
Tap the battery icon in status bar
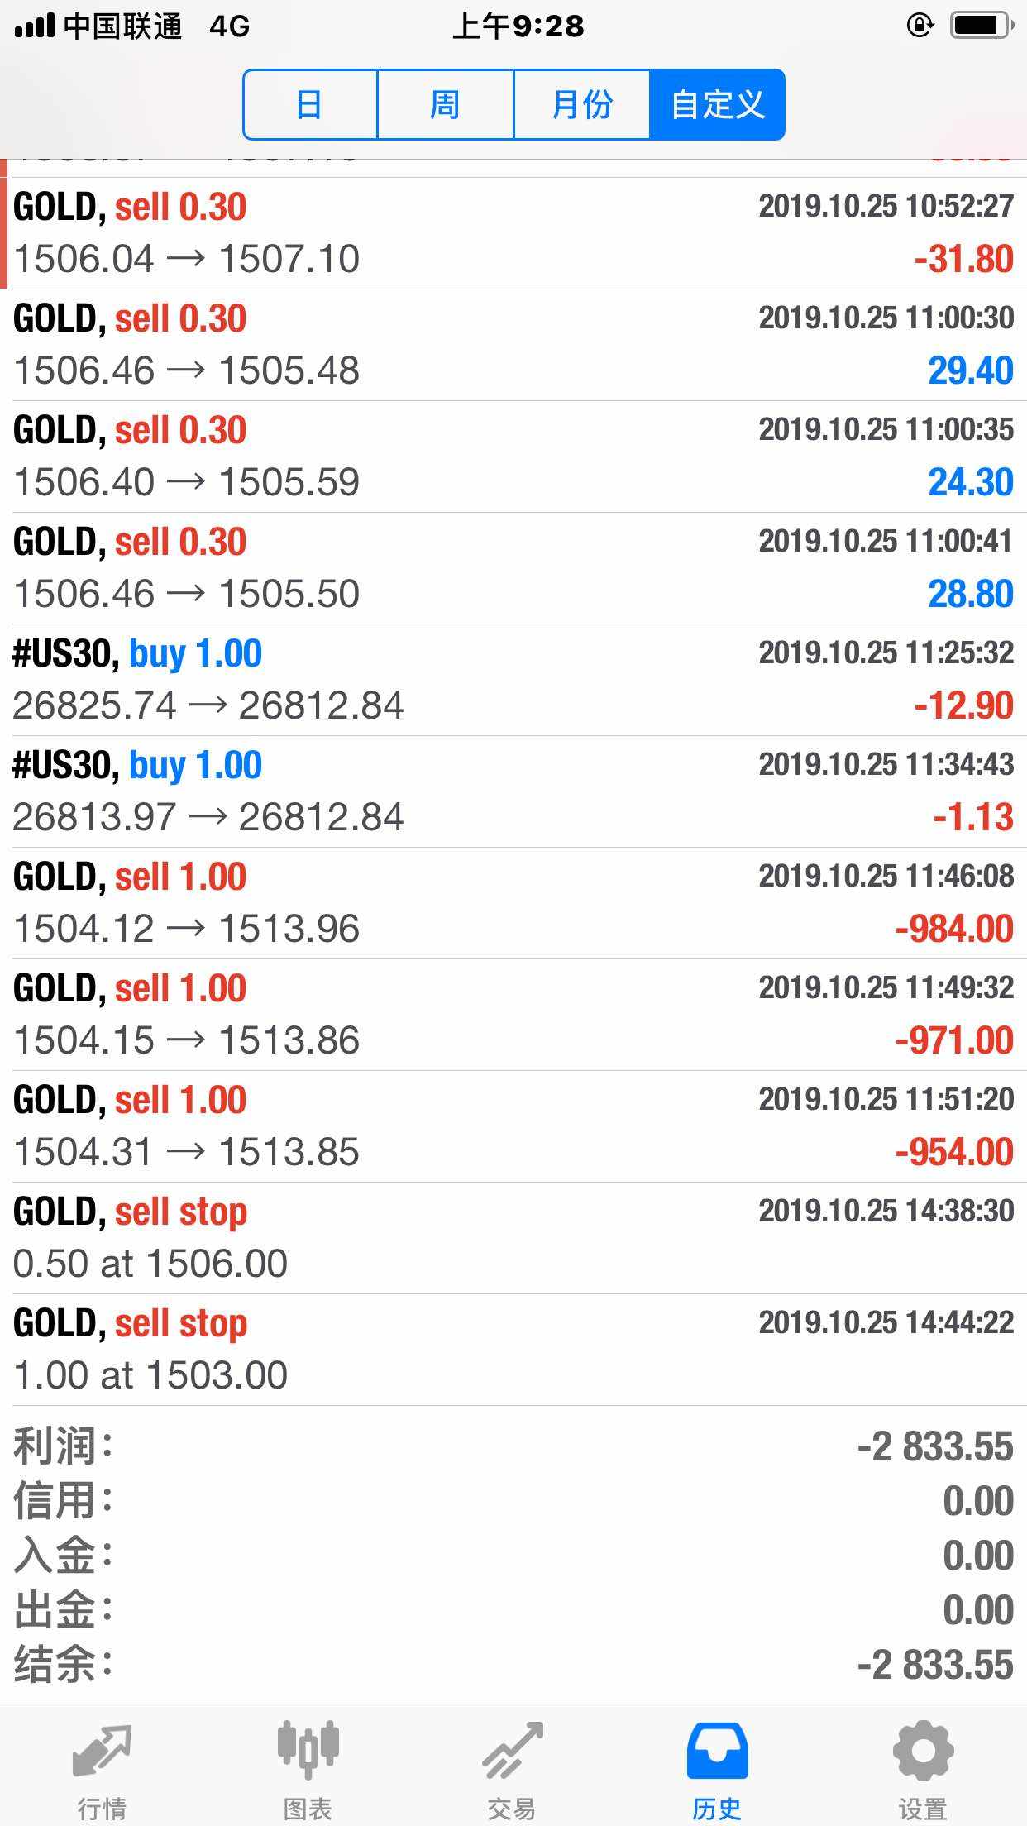tap(982, 26)
